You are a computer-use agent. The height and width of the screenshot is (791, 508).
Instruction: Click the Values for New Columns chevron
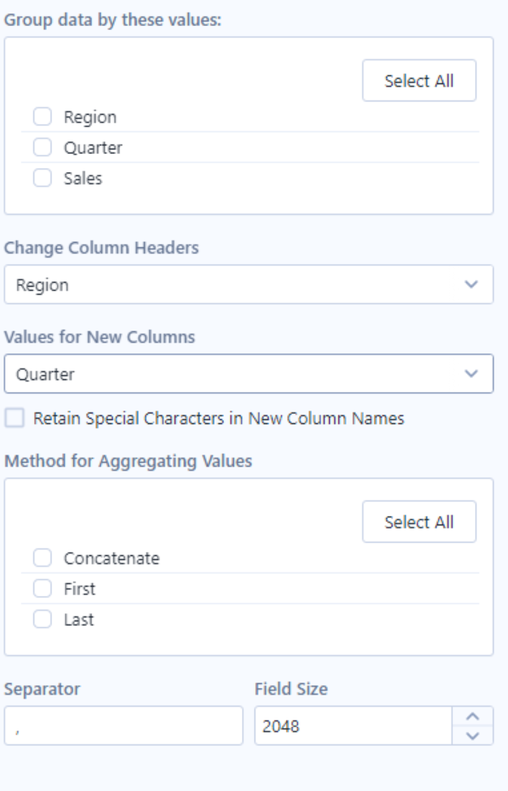472,373
